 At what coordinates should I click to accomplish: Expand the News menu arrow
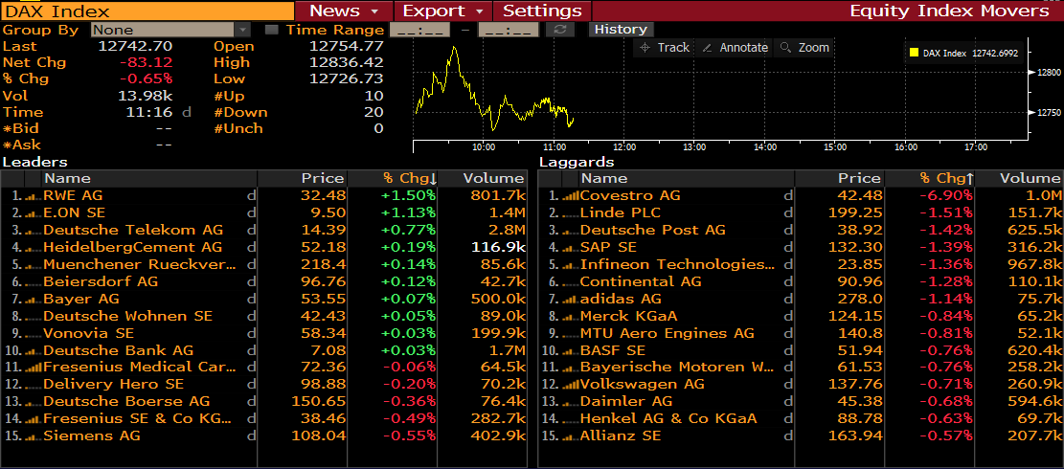tap(374, 11)
